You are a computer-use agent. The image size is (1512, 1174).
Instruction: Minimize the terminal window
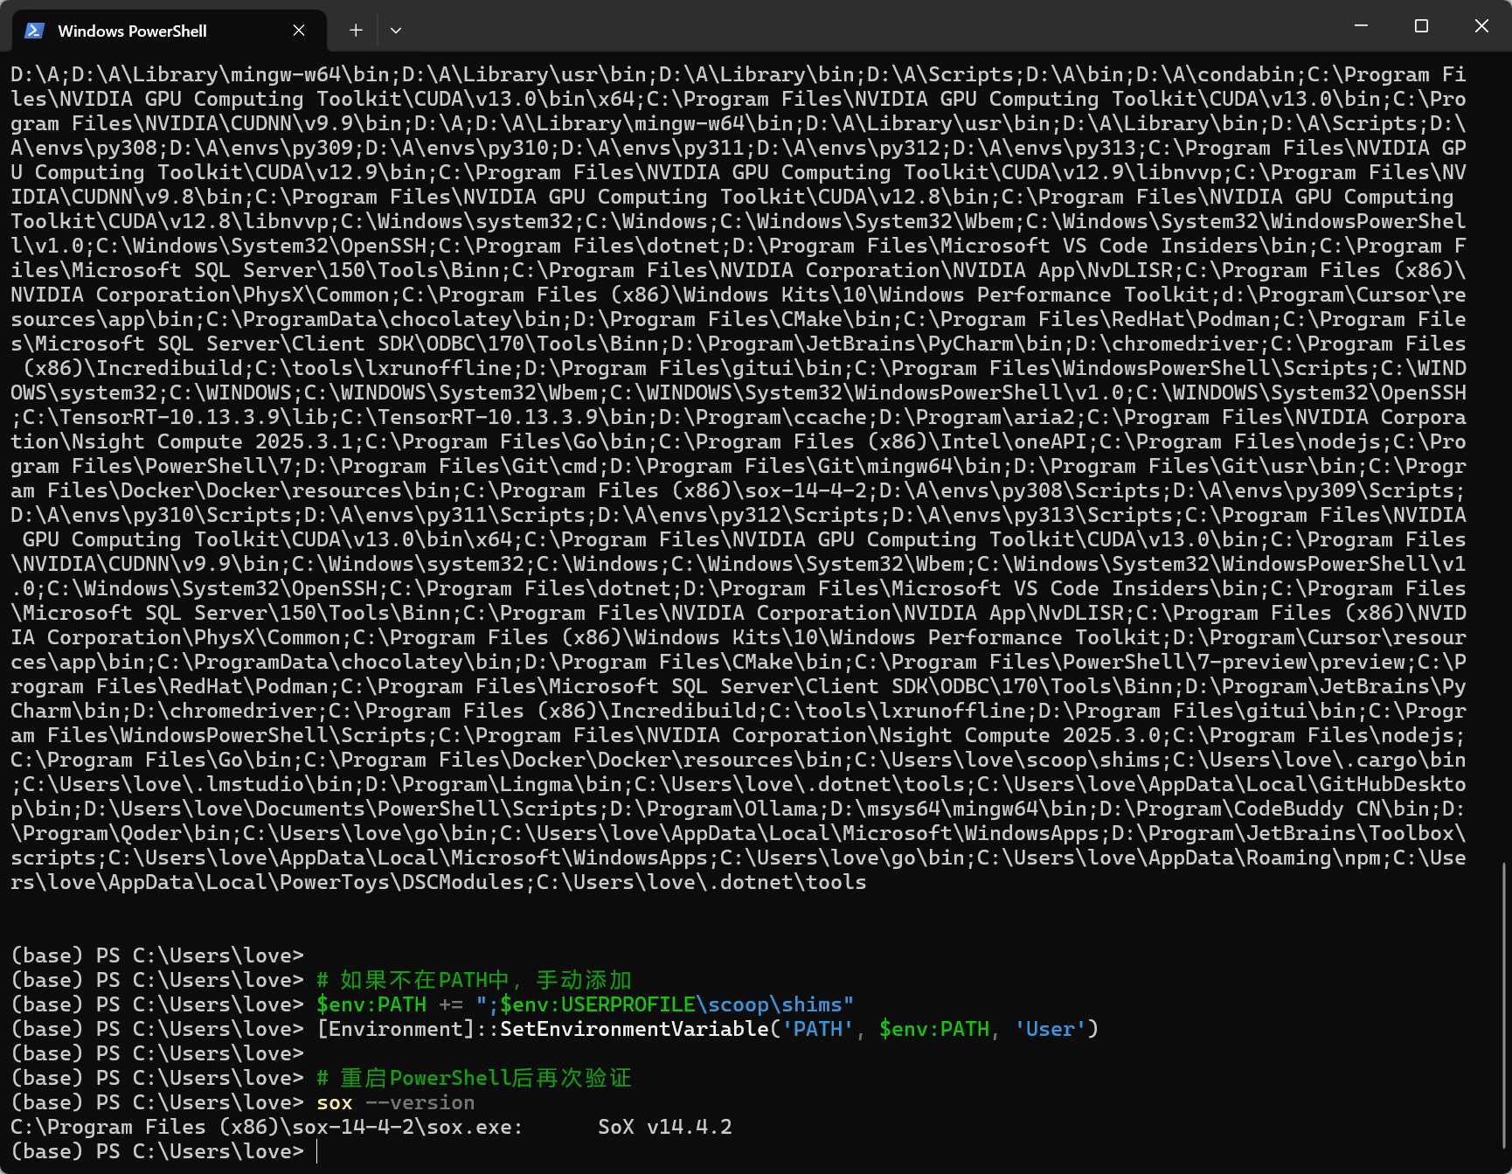(1361, 26)
